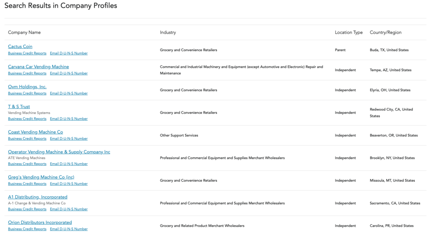Open Operator Vending Machine & Supply Company Inc
429x234 pixels.
59,152
